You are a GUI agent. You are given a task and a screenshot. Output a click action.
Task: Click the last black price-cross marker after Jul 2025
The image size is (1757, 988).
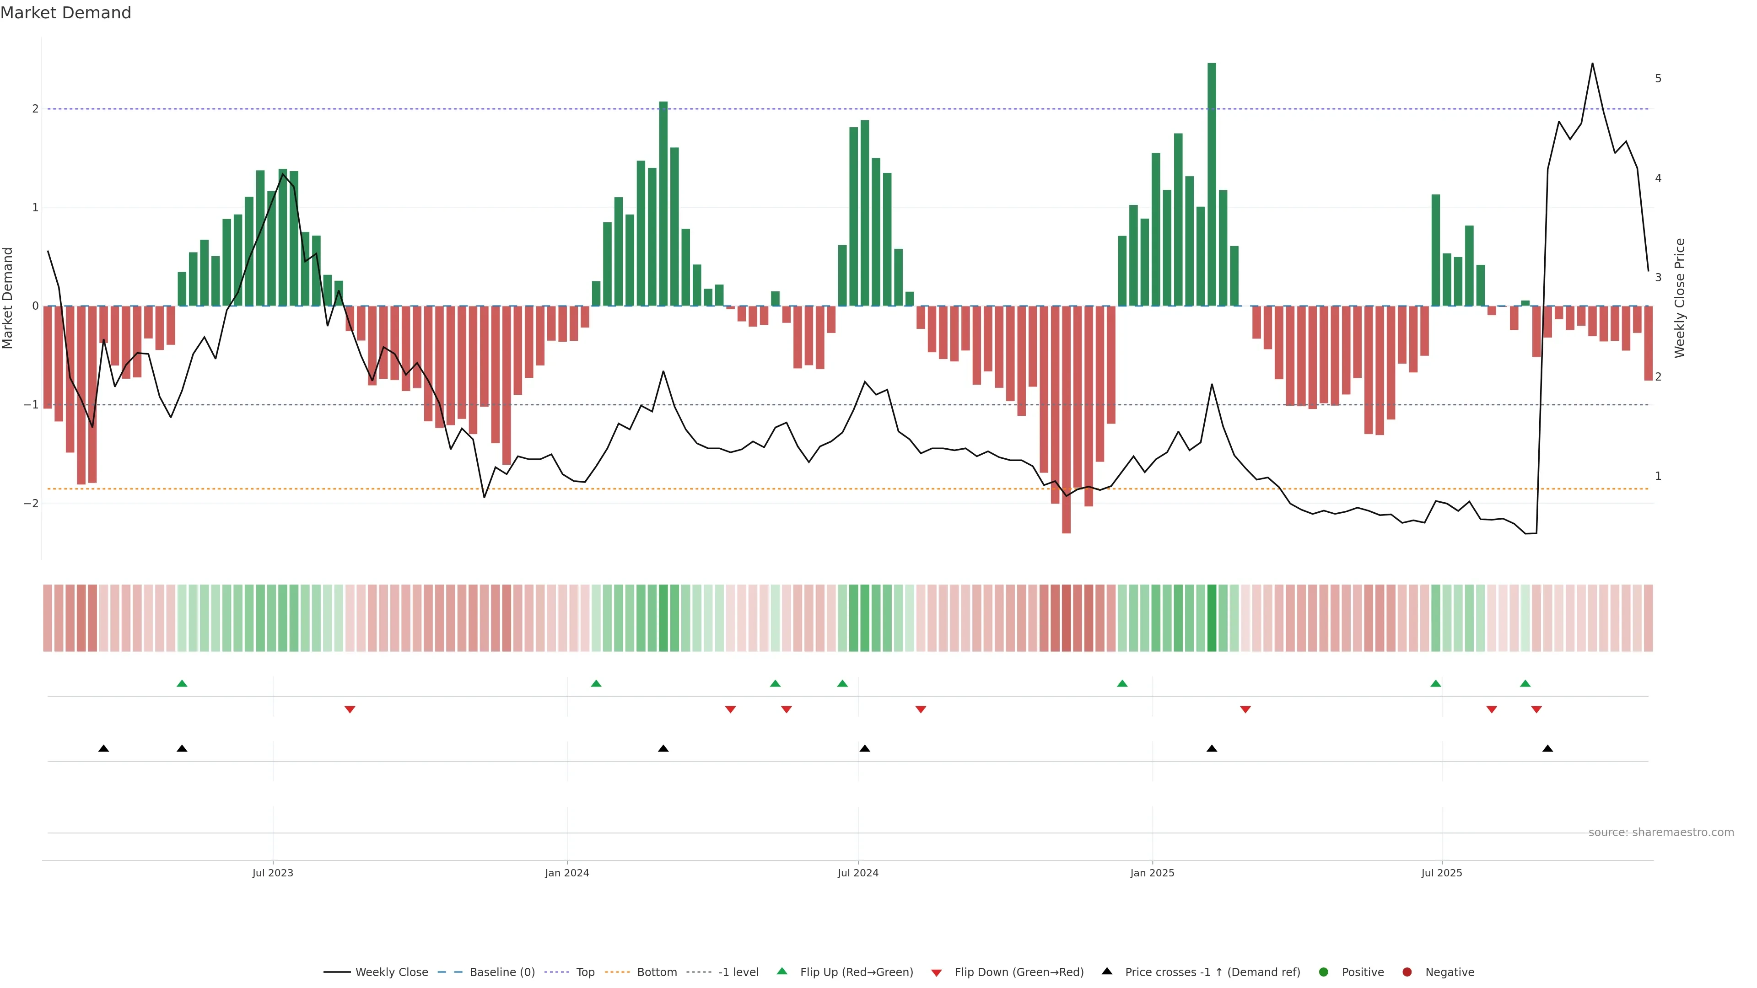1547,749
